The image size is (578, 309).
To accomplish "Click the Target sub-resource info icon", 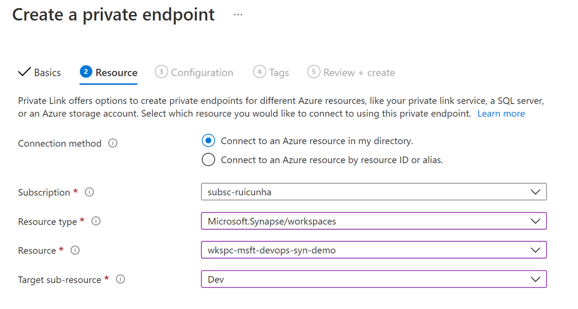I will [120, 280].
